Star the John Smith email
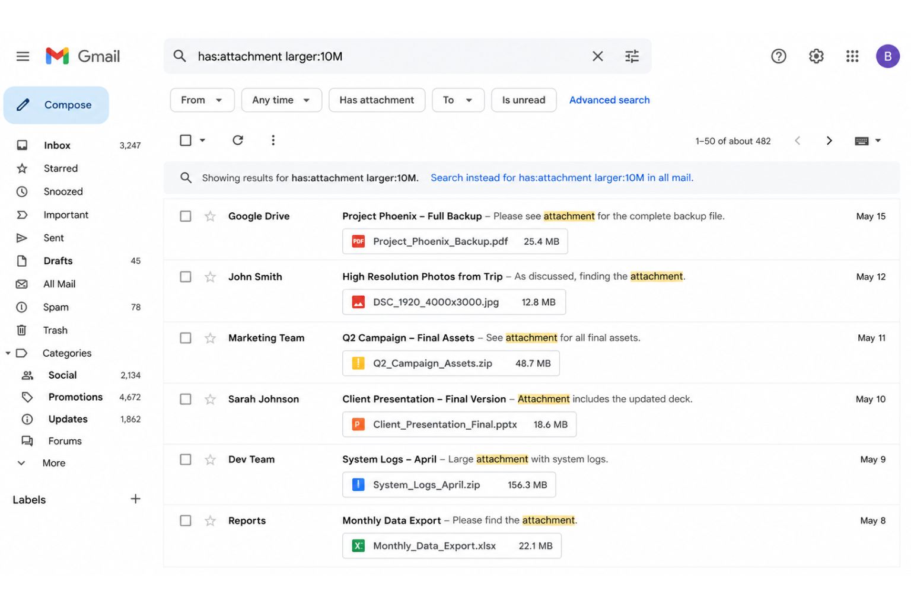This screenshot has width=911, height=607. click(x=210, y=277)
